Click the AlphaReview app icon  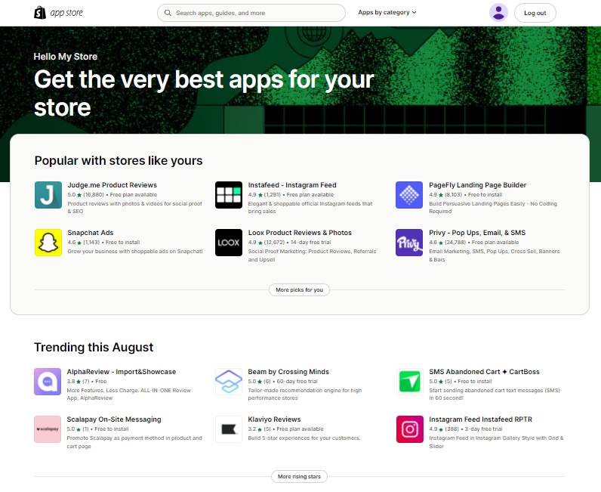pyautogui.click(x=48, y=382)
